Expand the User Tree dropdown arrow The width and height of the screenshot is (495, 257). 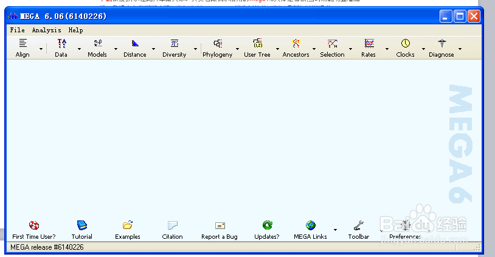[277, 49]
